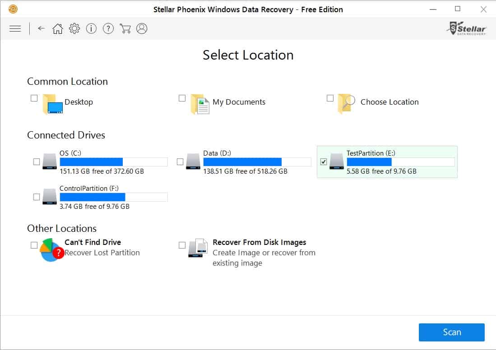Open the info (i) icon
The height and width of the screenshot is (350, 496).
point(92,28)
